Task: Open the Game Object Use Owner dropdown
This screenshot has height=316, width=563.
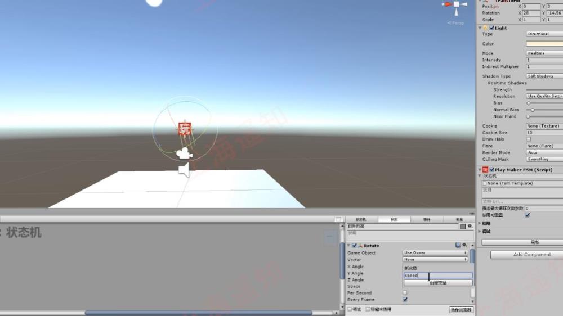Action: [x=435, y=253]
